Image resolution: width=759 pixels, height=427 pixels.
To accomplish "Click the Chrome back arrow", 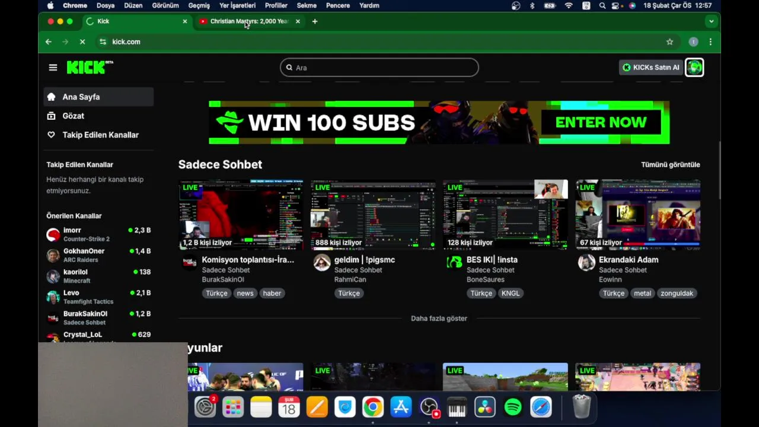I will 49,42.
